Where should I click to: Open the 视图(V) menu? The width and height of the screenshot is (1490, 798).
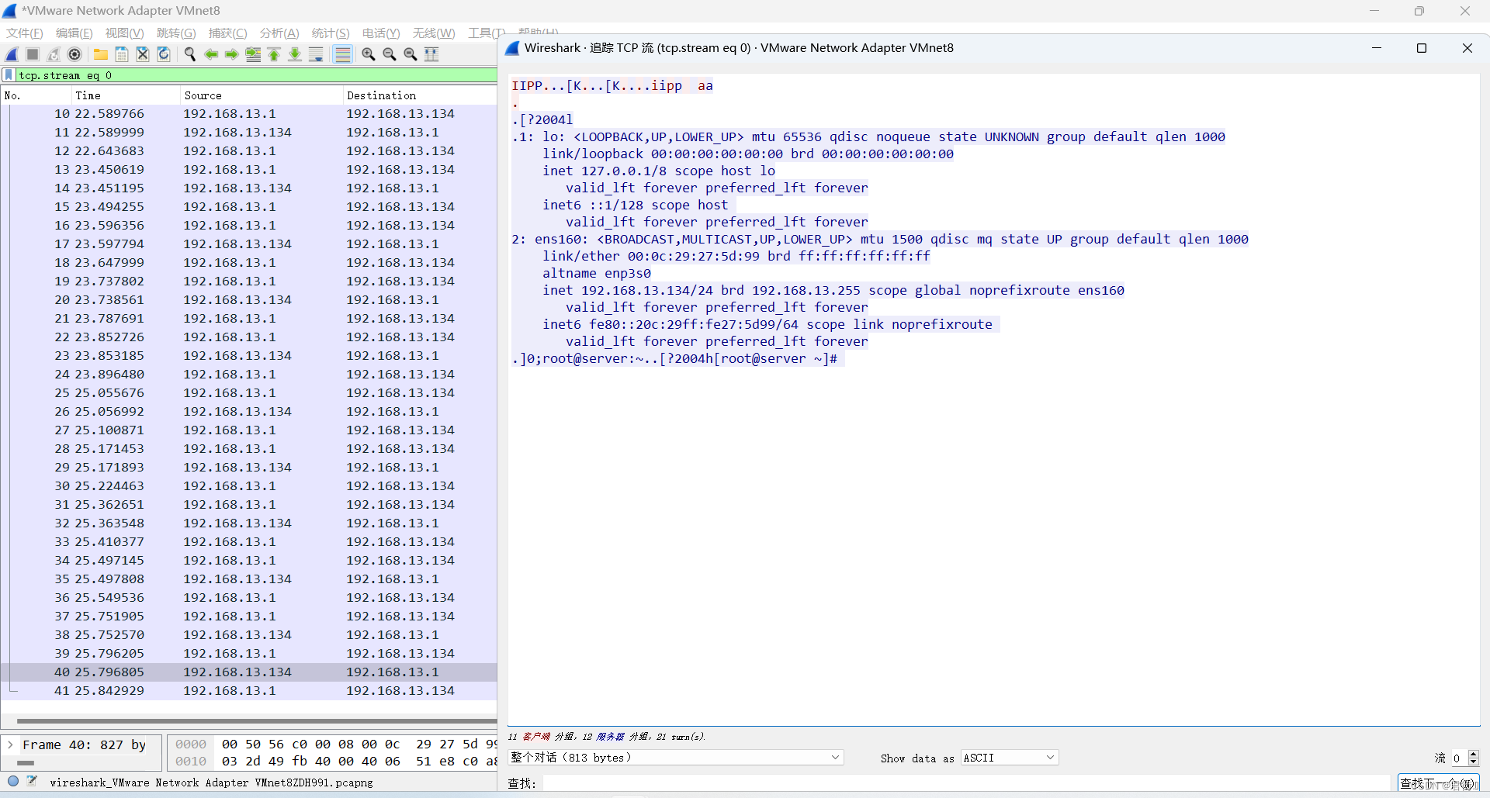[x=124, y=33]
